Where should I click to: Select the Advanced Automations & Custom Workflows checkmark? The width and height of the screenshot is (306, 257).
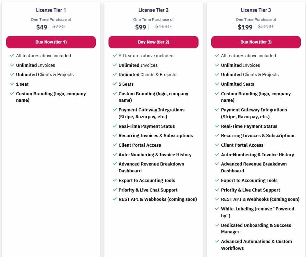click(x=217, y=241)
